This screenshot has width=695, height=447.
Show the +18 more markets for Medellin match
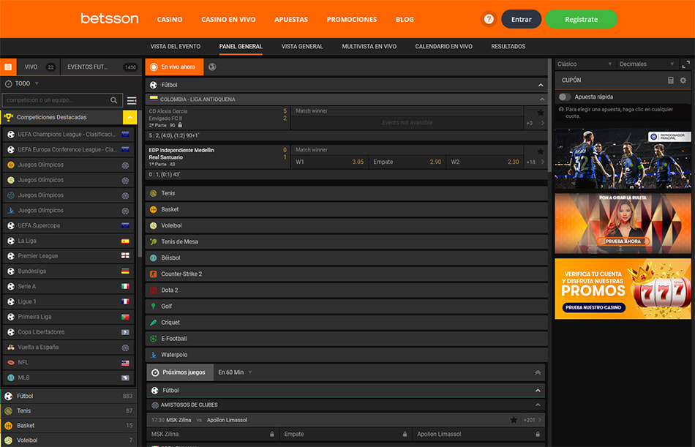pyautogui.click(x=536, y=162)
